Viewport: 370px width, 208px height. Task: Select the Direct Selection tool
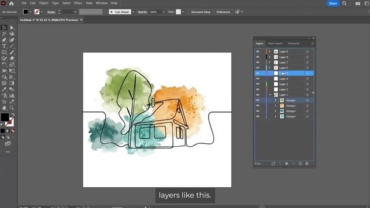point(12,28)
